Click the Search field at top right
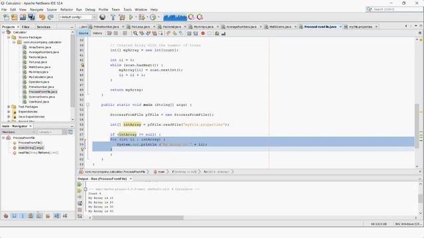Image resolution: width=424 pixels, height=238 pixels. click(x=394, y=9)
